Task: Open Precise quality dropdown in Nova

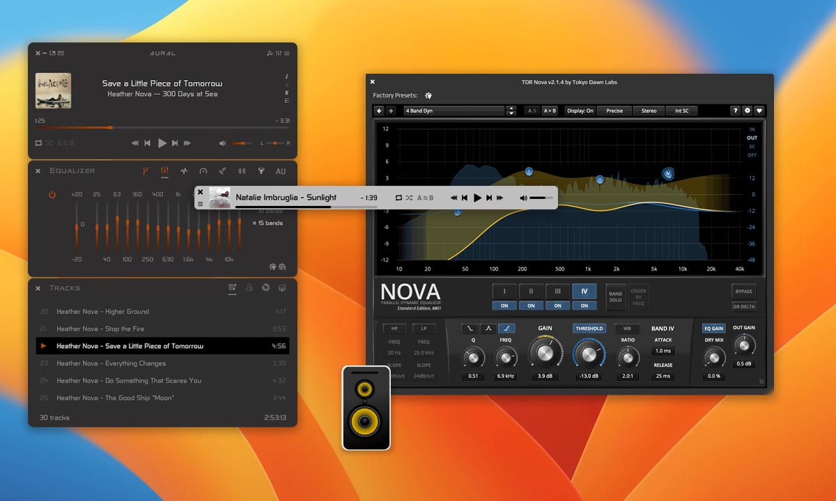Action: (614, 111)
